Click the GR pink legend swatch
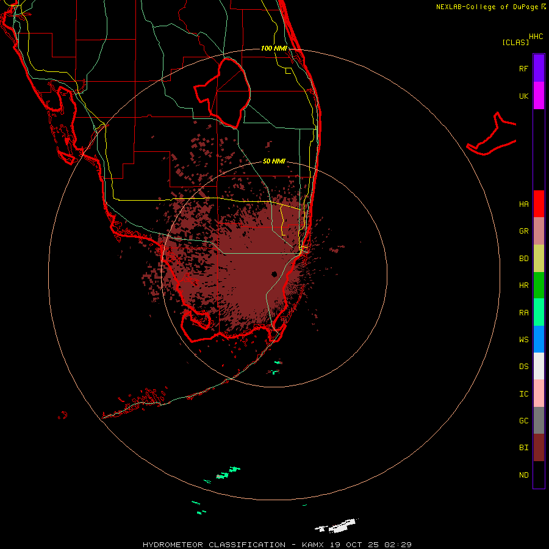 [539, 231]
